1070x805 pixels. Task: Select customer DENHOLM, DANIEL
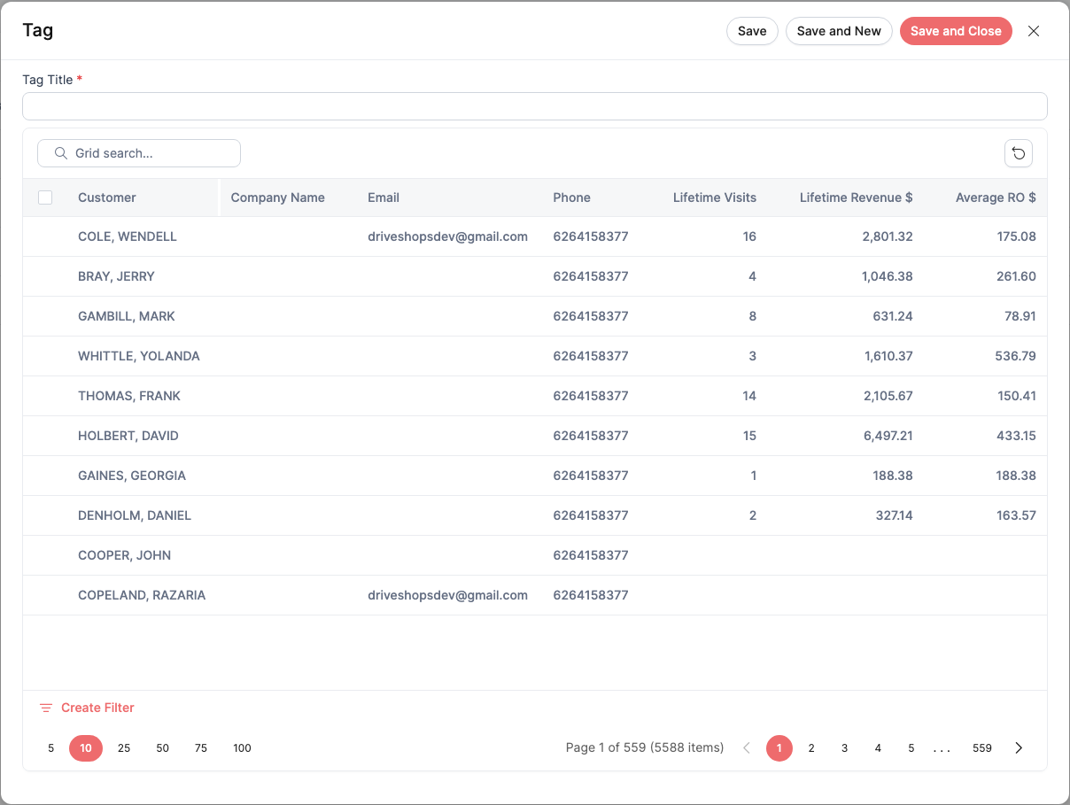pos(135,515)
